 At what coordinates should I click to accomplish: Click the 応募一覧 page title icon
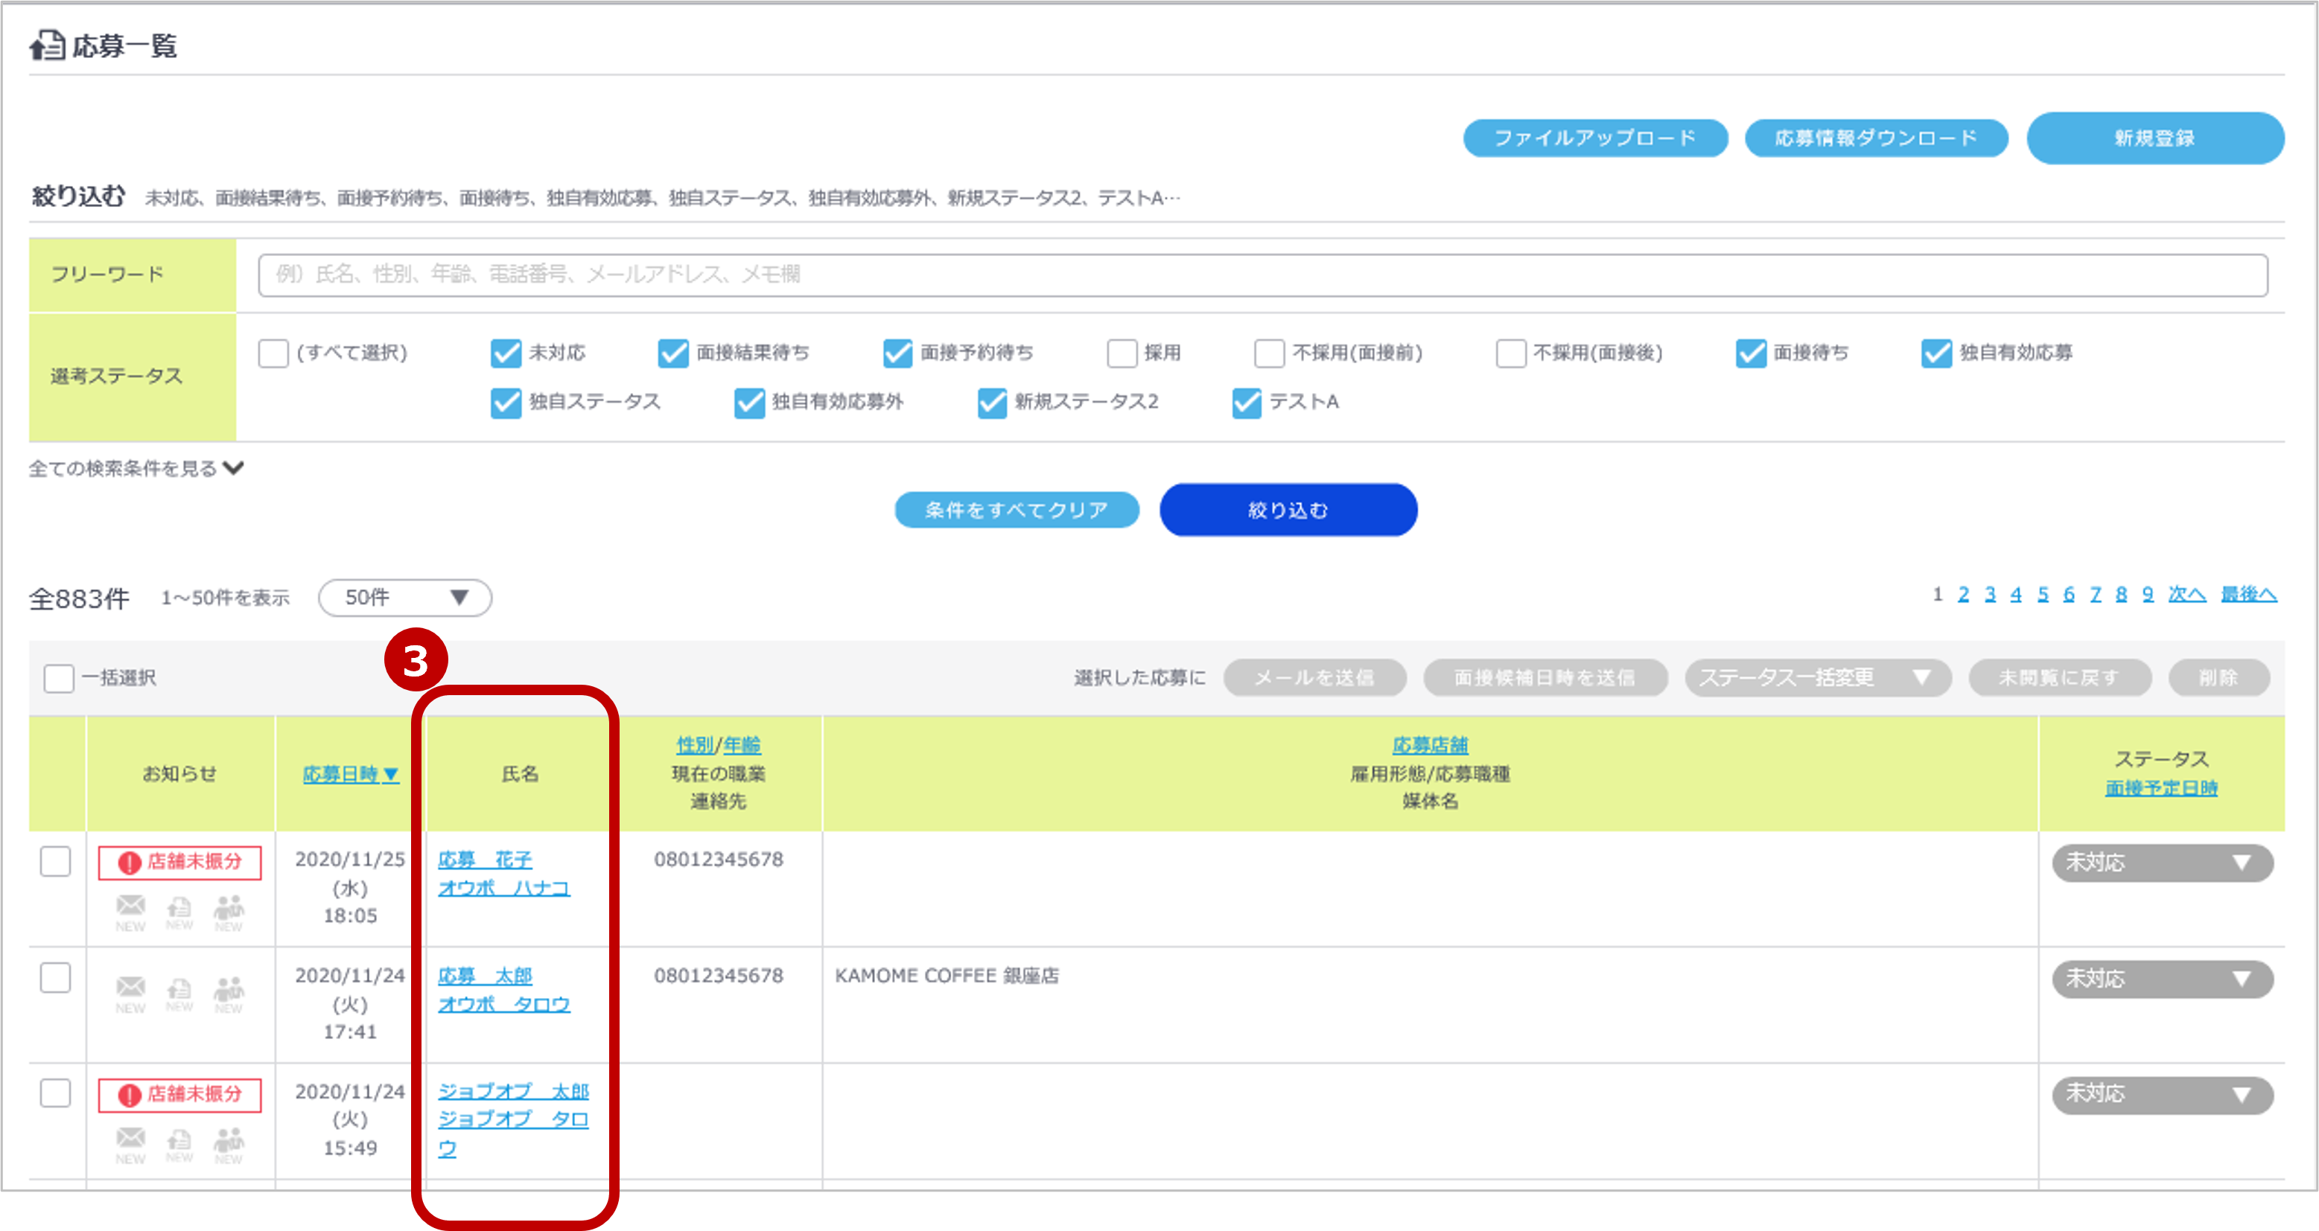(47, 45)
